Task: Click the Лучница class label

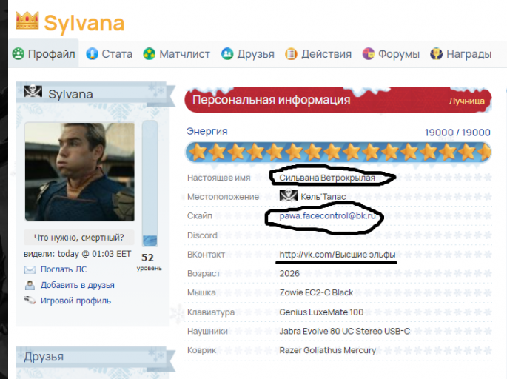Action: pyautogui.click(x=466, y=101)
